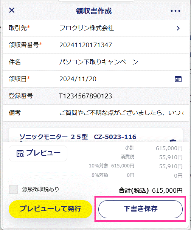Enable the 源泉徴収税あり checkbox

(13, 189)
